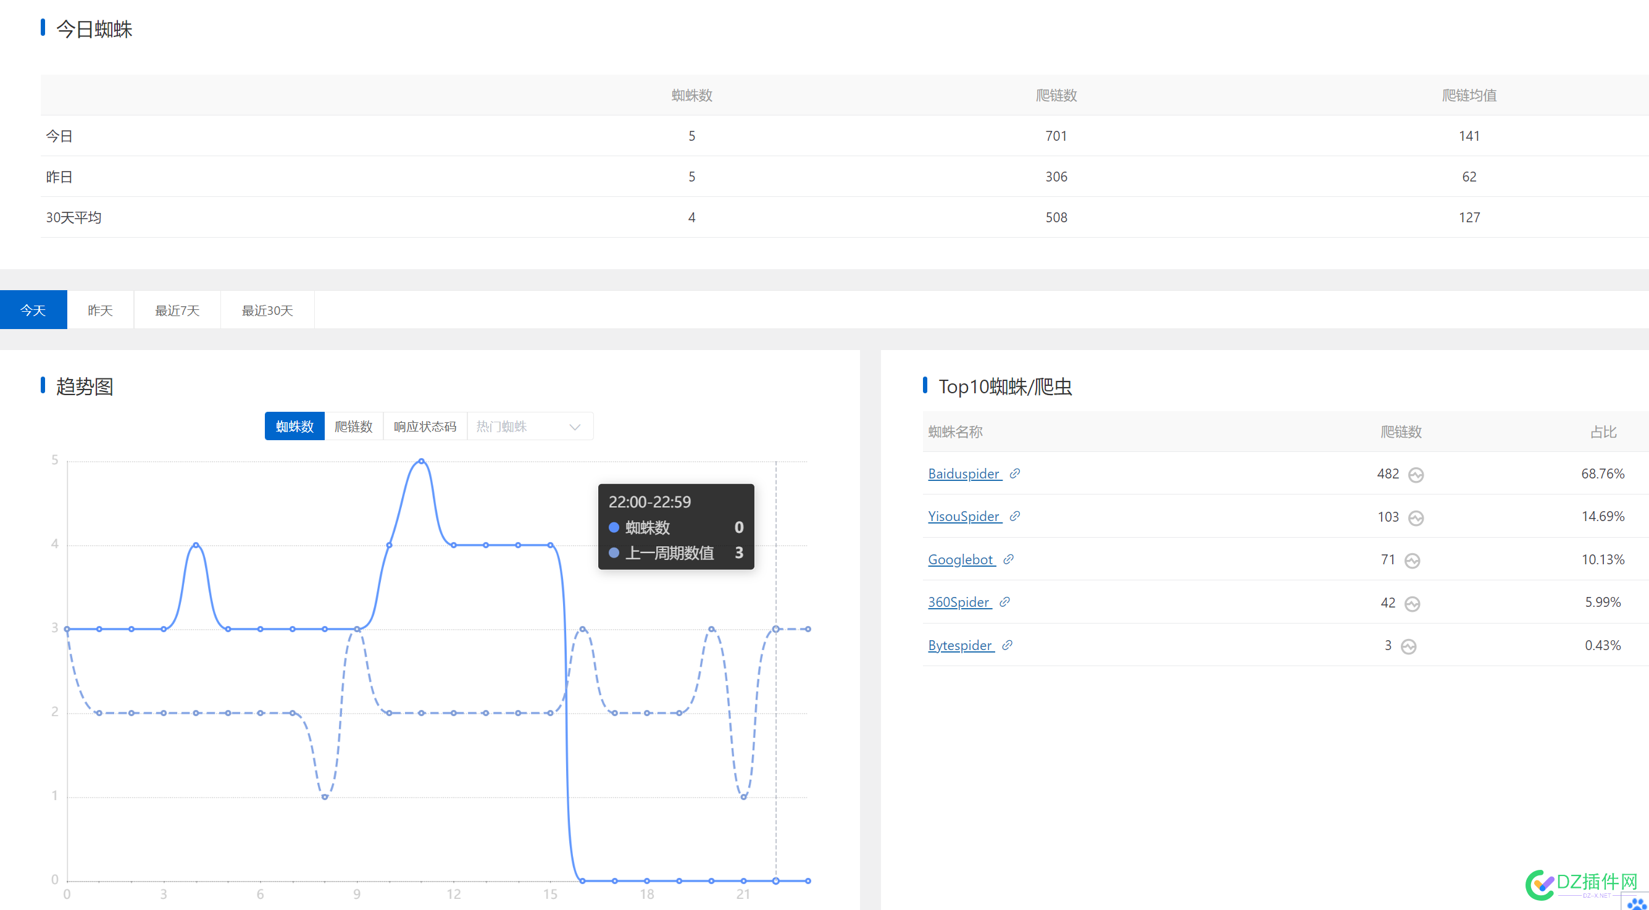The width and height of the screenshot is (1649, 910).
Task: Open the 热门蜘蛛 dropdown
Action: coord(530,426)
